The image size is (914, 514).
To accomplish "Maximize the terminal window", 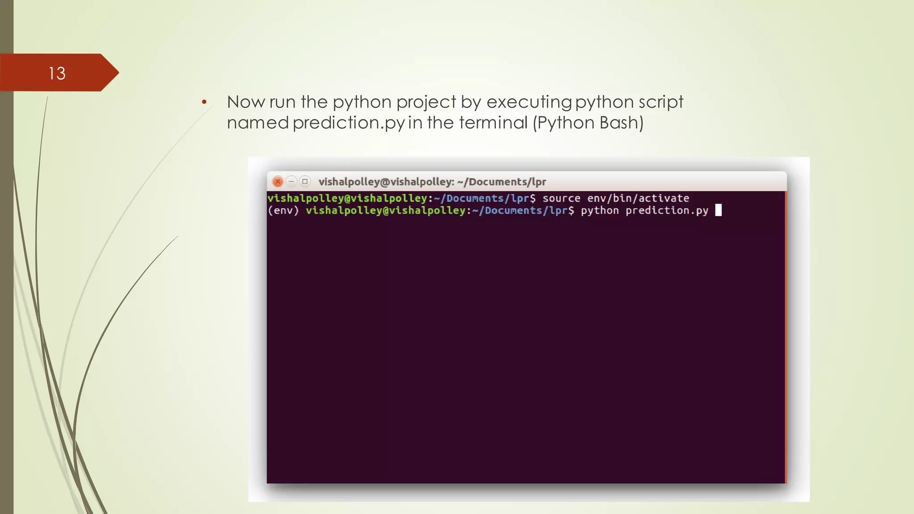I will [x=305, y=182].
